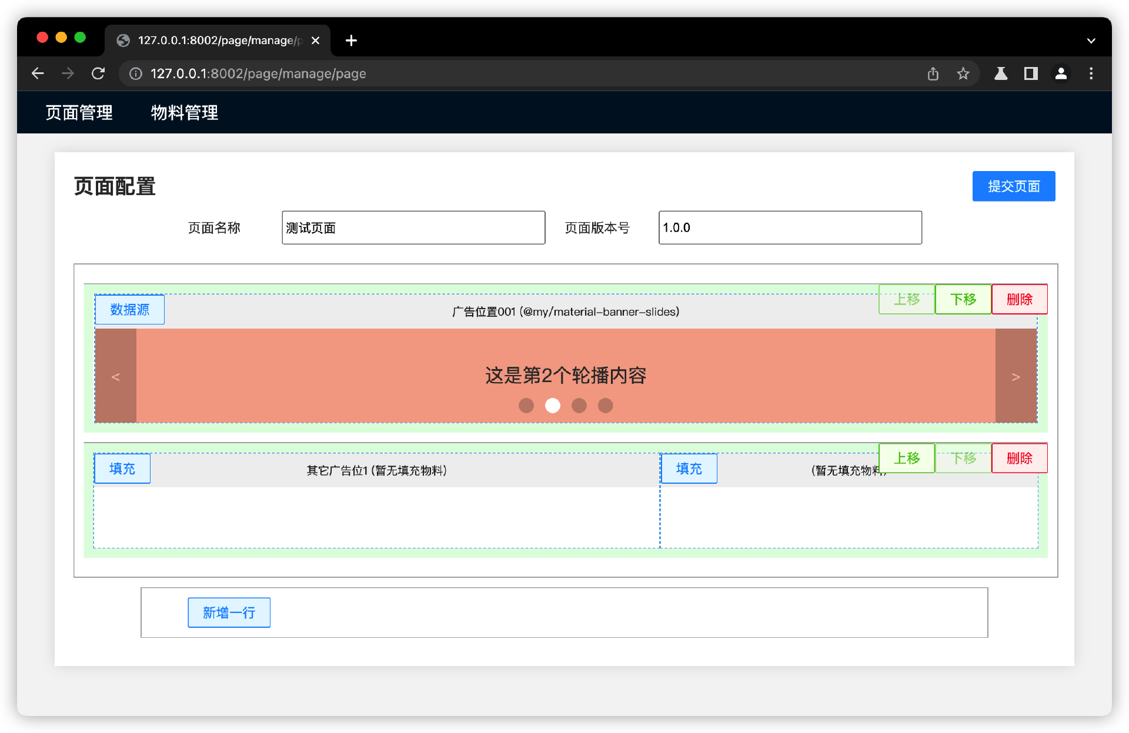
Task: Focus the 页面名称 input field
Action: click(413, 227)
